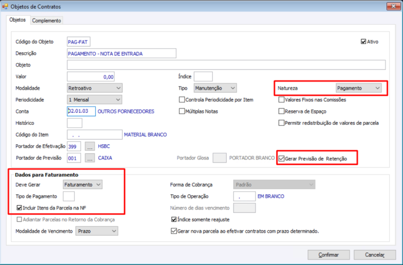Image resolution: width=403 pixels, height=265 pixels.
Task: Open the Portador de Efetivação lookup button
Action: [90, 146]
